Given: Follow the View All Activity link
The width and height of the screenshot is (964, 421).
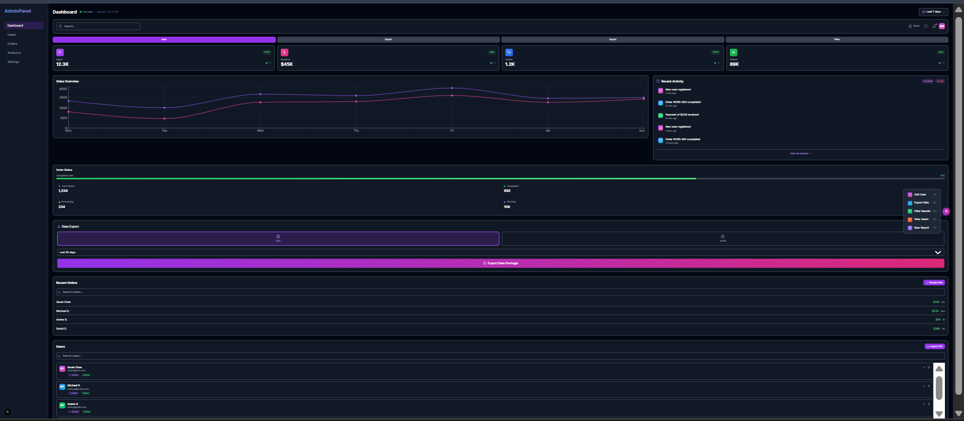Looking at the screenshot, I should pos(800,153).
